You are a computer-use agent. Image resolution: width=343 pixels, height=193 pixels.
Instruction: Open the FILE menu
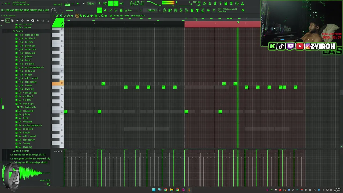(x=3, y=10)
